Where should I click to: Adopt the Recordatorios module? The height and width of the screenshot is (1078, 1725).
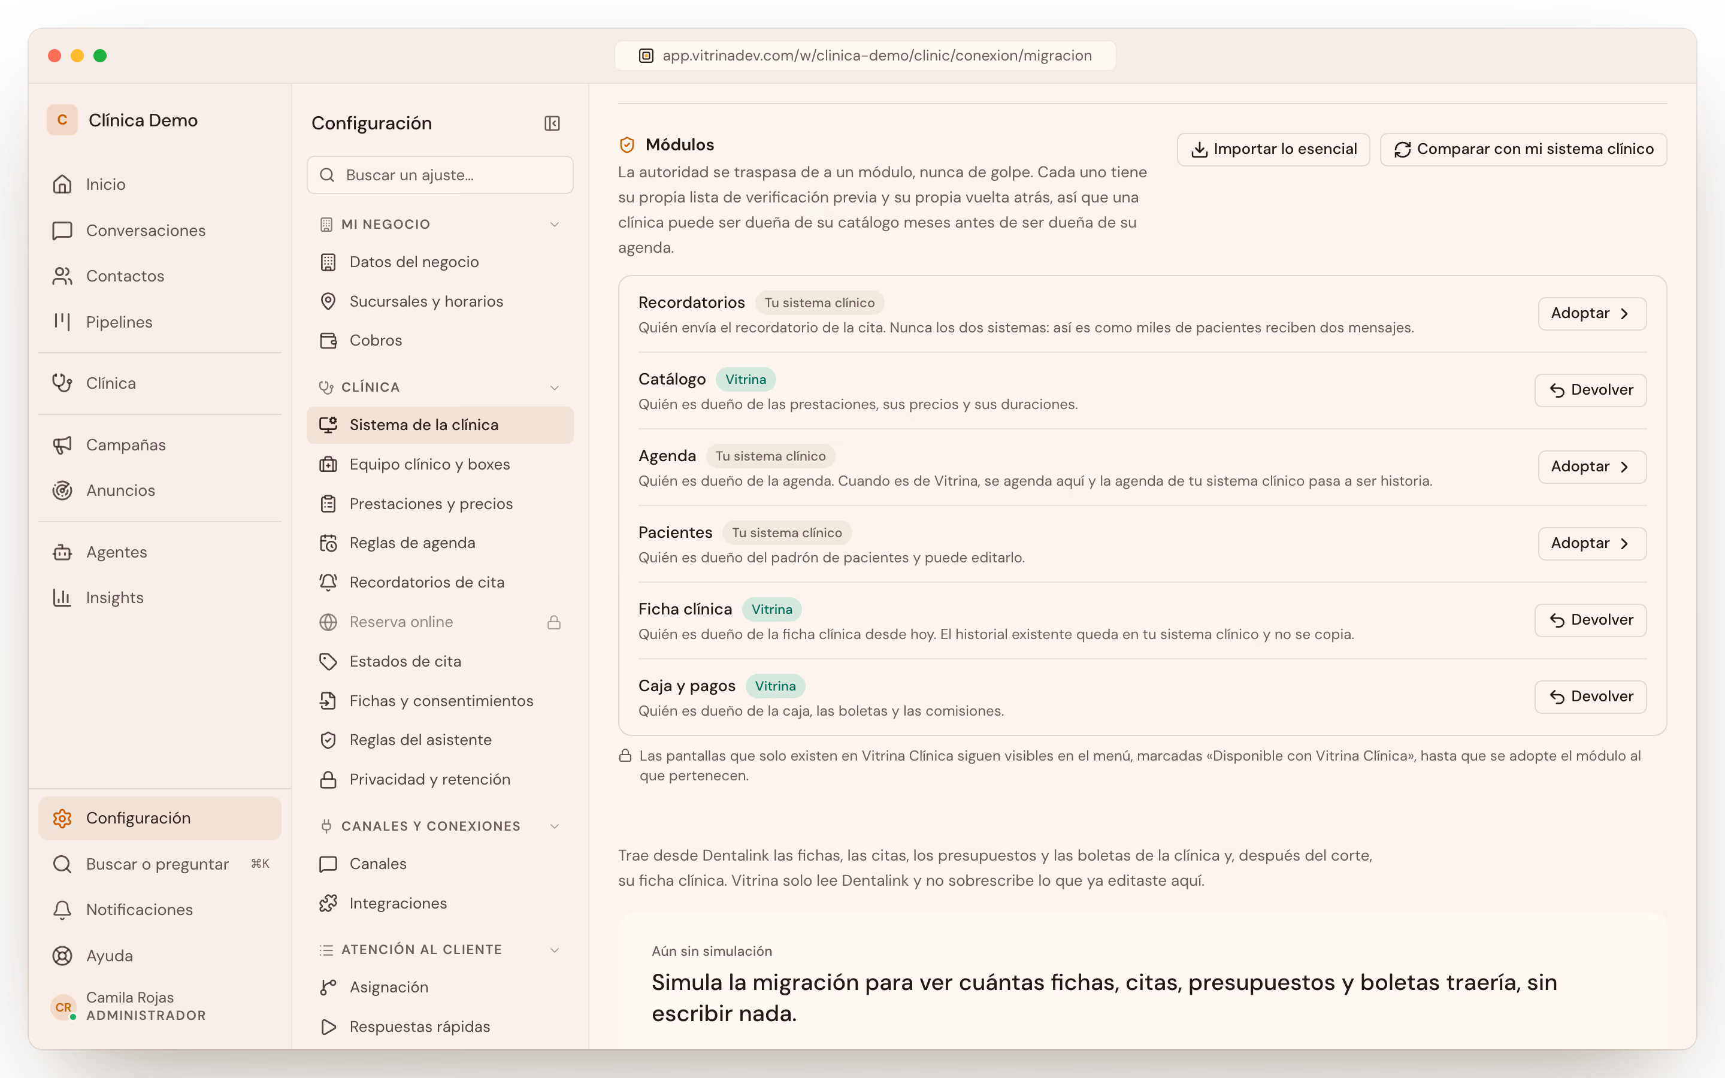pyautogui.click(x=1591, y=314)
